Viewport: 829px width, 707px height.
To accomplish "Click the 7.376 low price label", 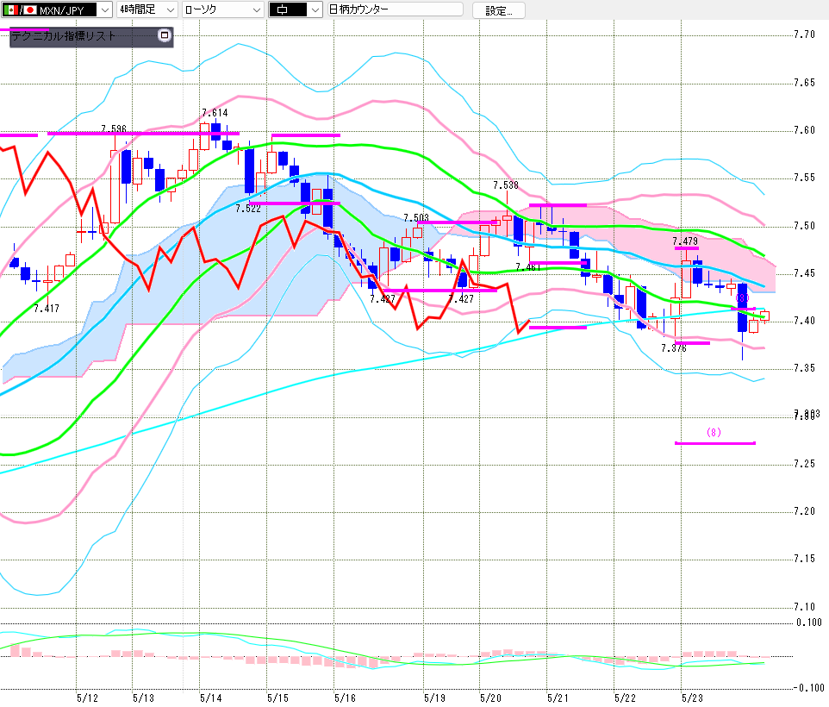I will point(674,348).
